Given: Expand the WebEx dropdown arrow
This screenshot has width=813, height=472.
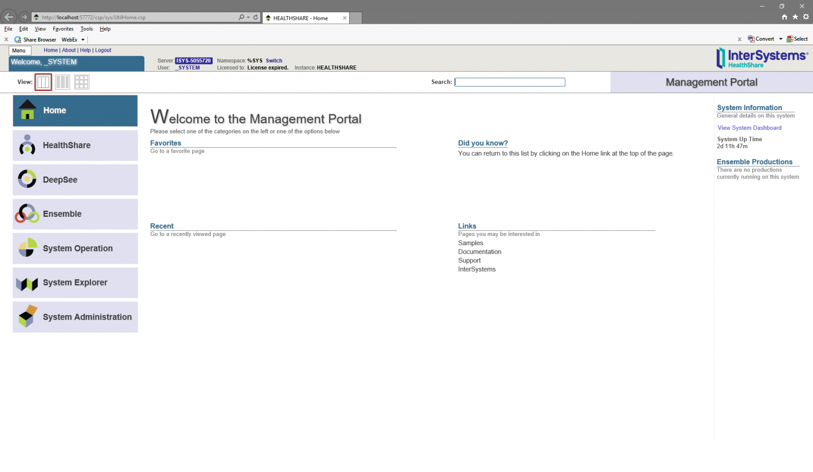Looking at the screenshot, I should click(x=83, y=40).
